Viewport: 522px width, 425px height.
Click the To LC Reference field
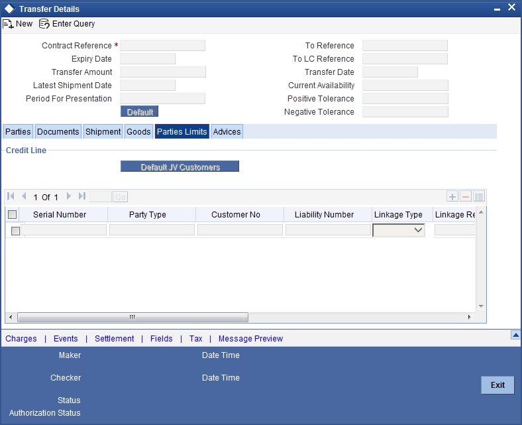(x=405, y=58)
